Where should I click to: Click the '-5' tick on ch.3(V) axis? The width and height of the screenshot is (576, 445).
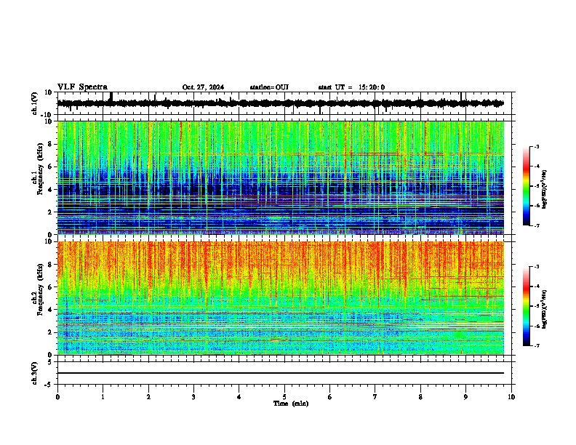coord(49,385)
